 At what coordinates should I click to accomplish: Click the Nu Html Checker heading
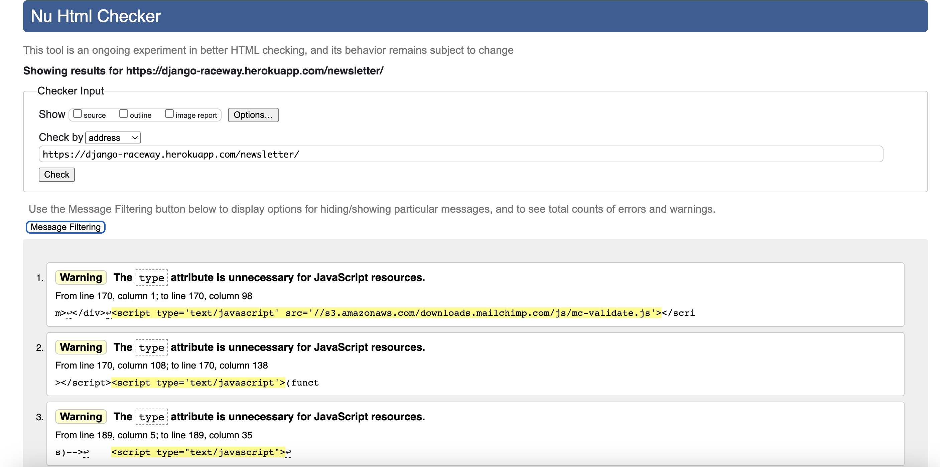(x=96, y=16)
